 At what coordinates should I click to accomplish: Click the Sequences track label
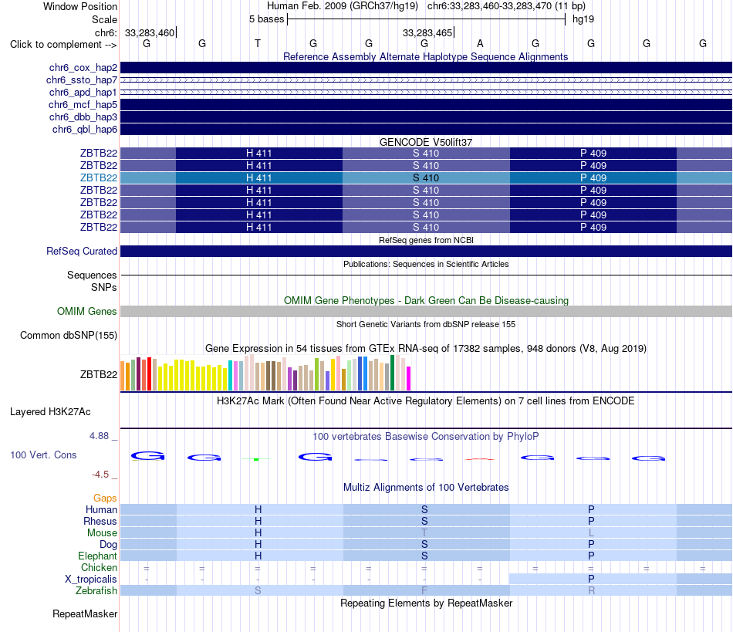[92, 275]
